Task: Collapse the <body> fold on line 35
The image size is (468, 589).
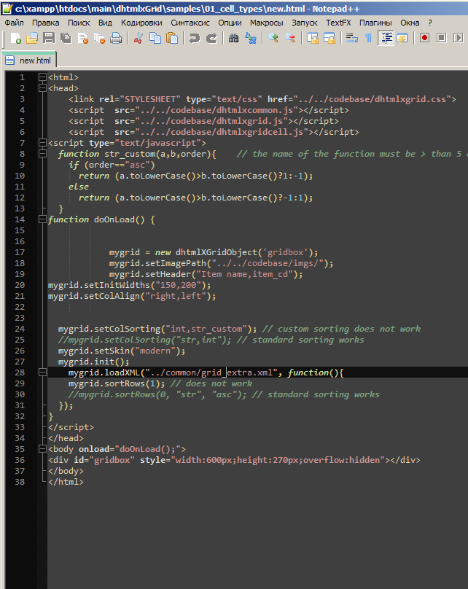Action: (x=42, y=449)
